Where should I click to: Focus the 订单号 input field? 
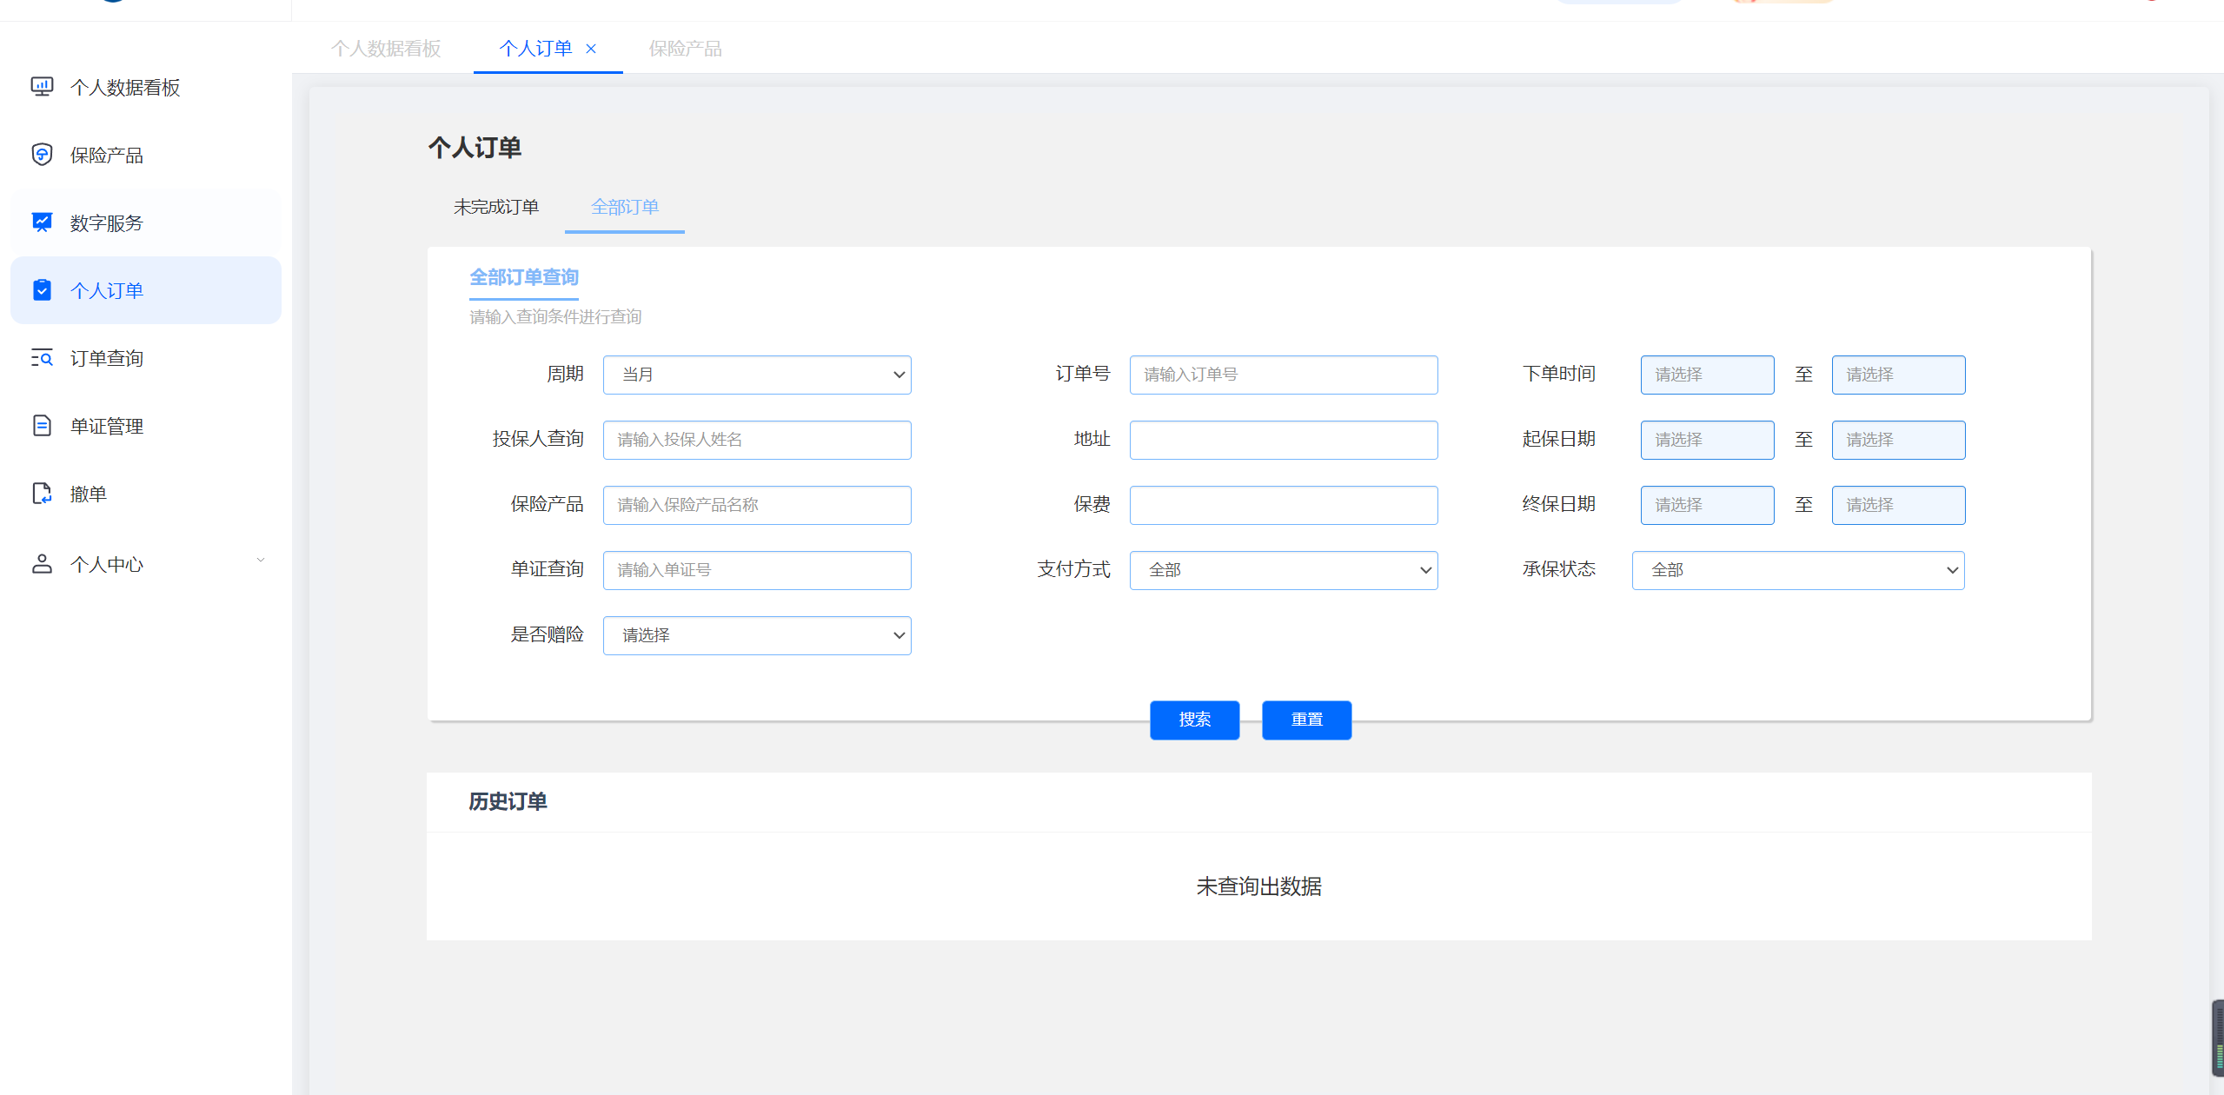1284,375
